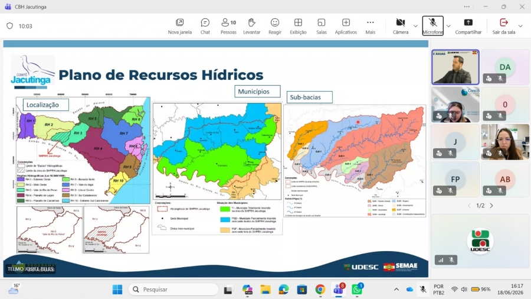Viewport: 531px width, 299px height.
Task: Click the meeting shield security icon
Action: pos(10,26)
